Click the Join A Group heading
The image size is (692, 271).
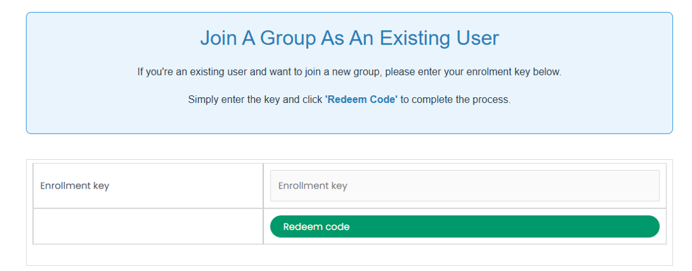click(350, 38)
